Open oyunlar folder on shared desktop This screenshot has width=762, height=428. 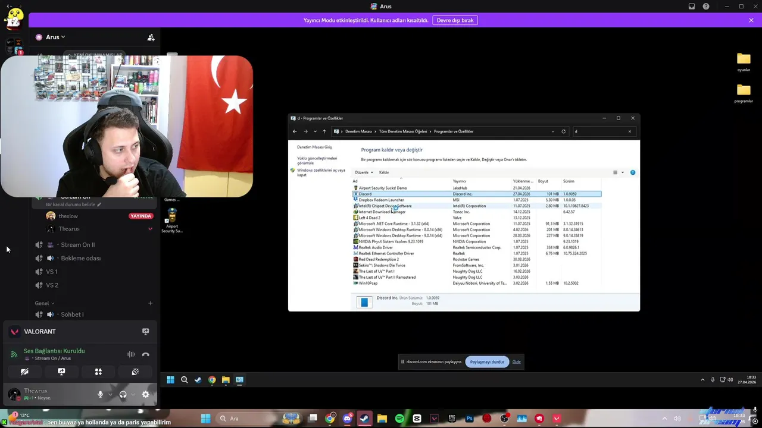click(744, 62)
